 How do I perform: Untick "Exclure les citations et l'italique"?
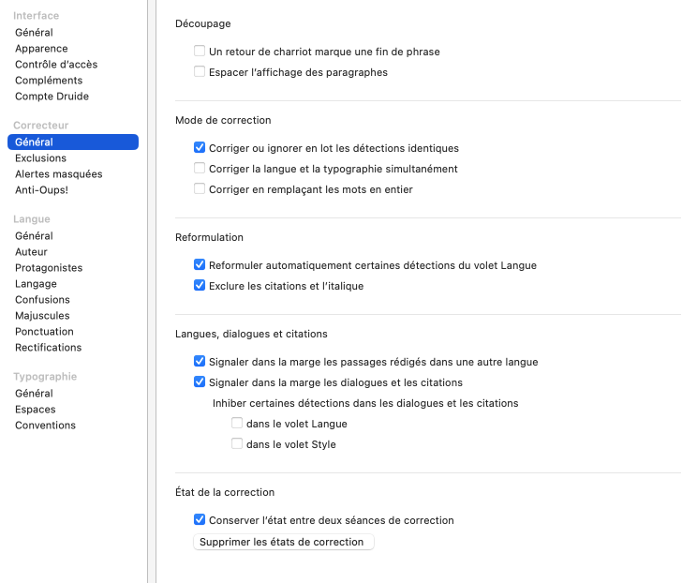[x=200, y=286]
